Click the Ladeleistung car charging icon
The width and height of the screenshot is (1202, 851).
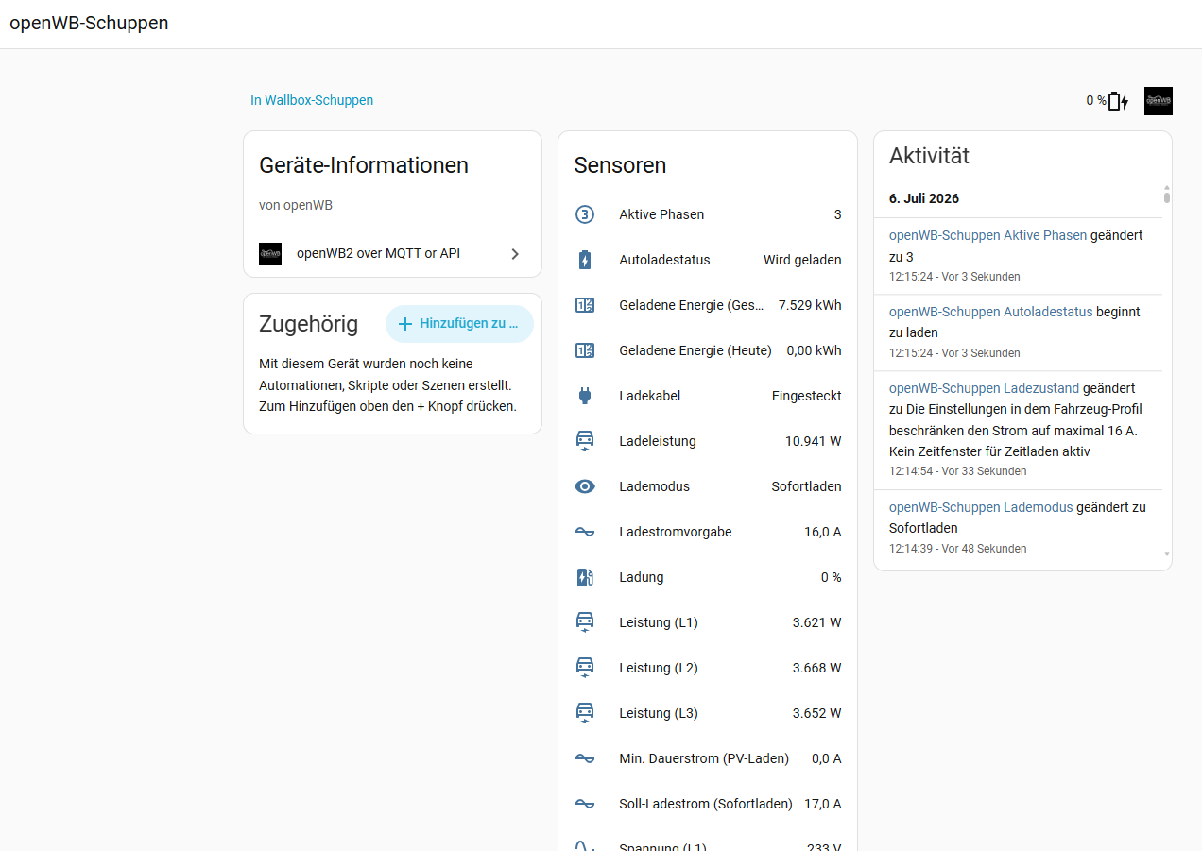click(585, 441)
